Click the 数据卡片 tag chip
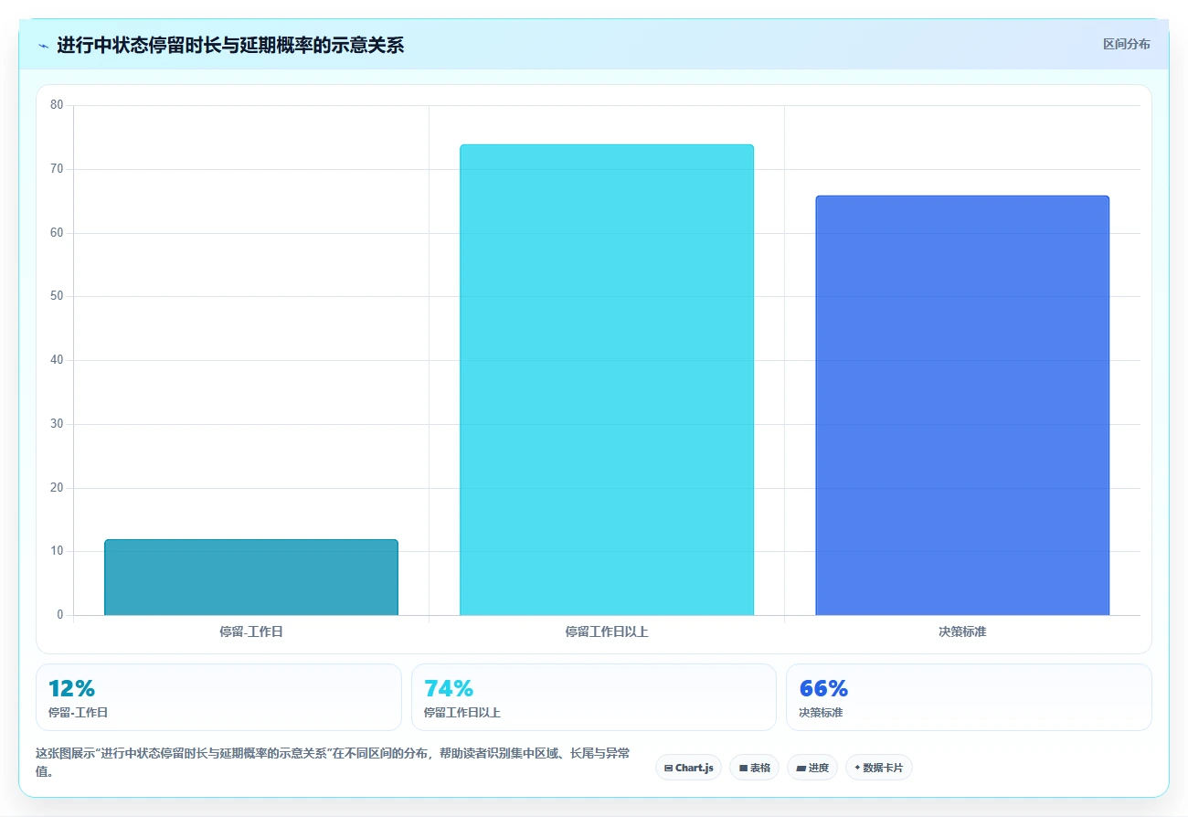 (878, 768)
